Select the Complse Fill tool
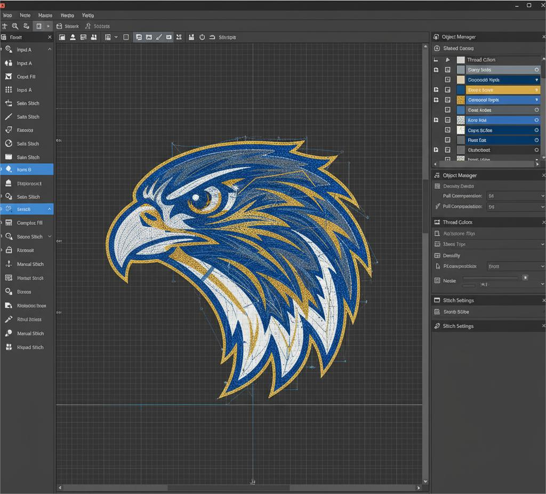Image resolution: width=546 pixels, height=494 pixels. [x=29, y=223]
